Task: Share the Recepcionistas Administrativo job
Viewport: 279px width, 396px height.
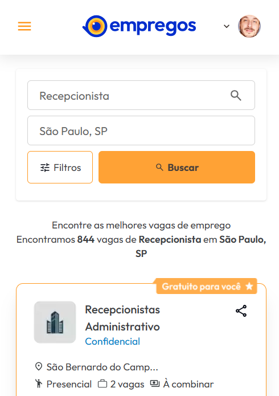Action: [x=241, y=311]
